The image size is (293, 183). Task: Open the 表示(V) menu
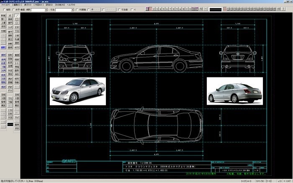point(27,5)
